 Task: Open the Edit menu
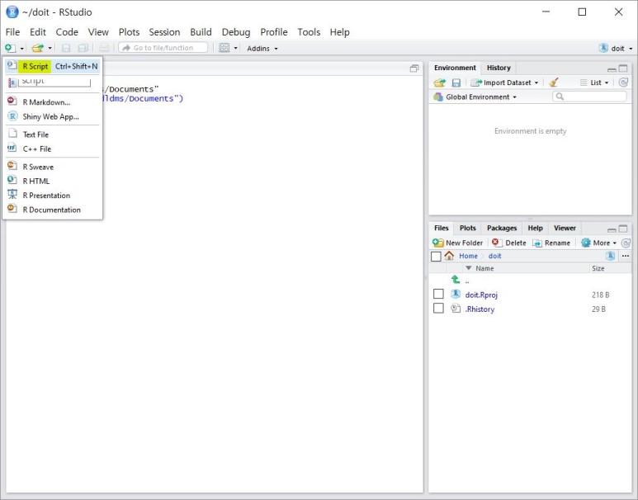pos(38,32)
